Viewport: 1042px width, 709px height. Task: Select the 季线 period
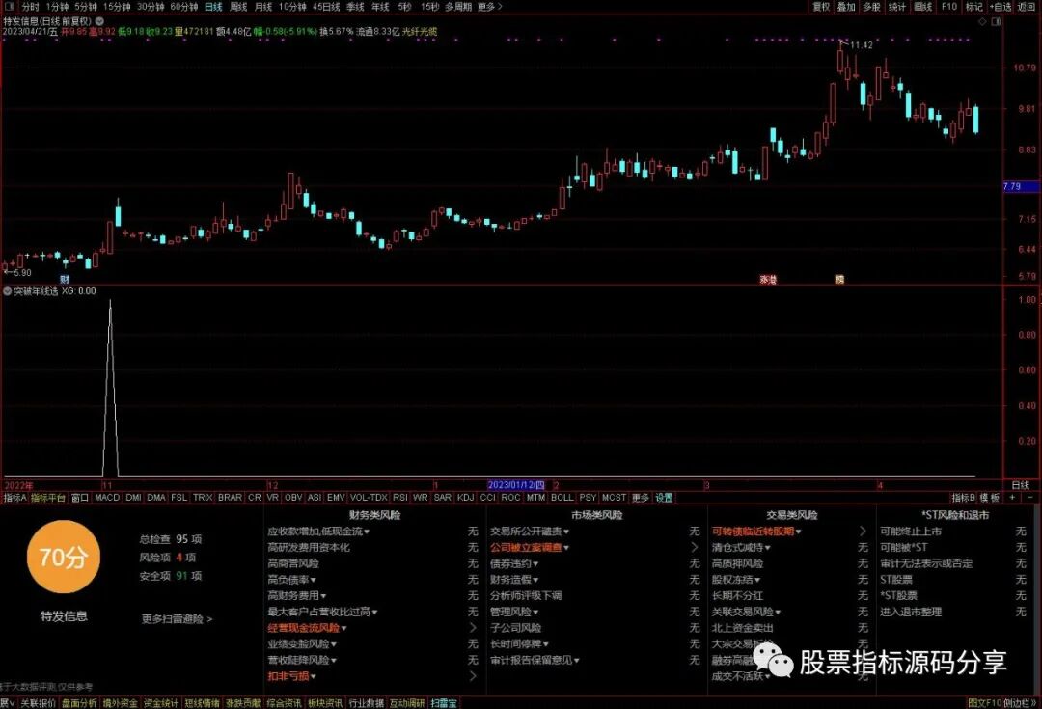tap(355, 6)
